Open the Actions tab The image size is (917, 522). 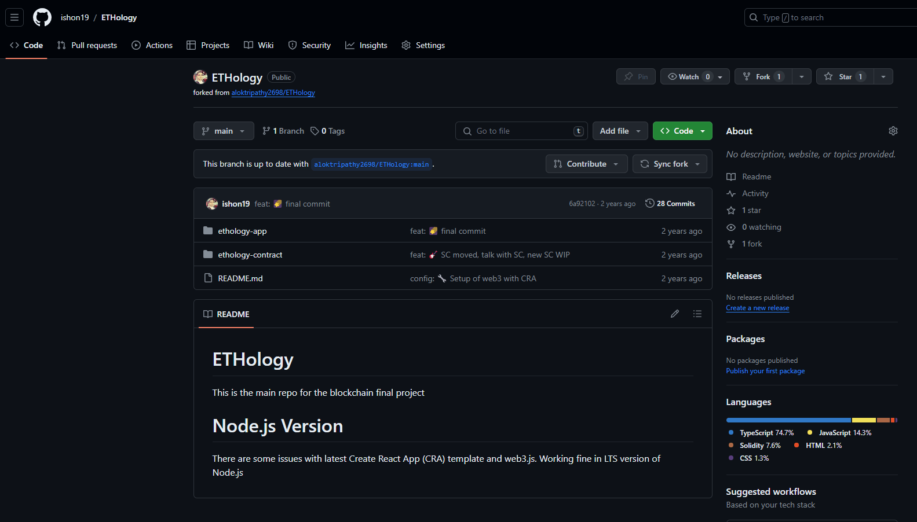pos(152,45)
